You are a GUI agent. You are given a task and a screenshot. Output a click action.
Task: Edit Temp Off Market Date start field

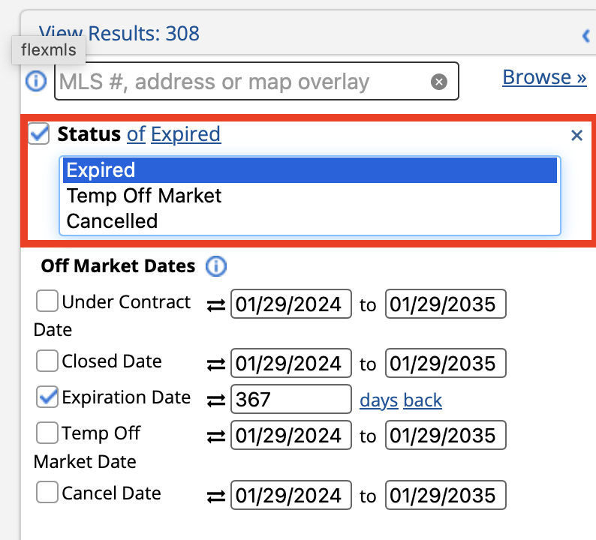click(291, 435)
